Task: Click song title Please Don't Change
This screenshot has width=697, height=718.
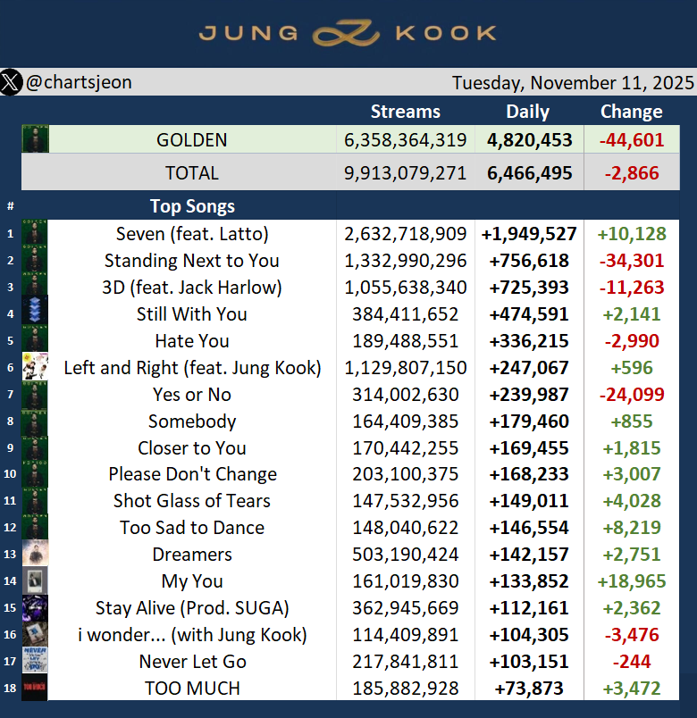Action: pyautogui.click(x=192, y=474)
